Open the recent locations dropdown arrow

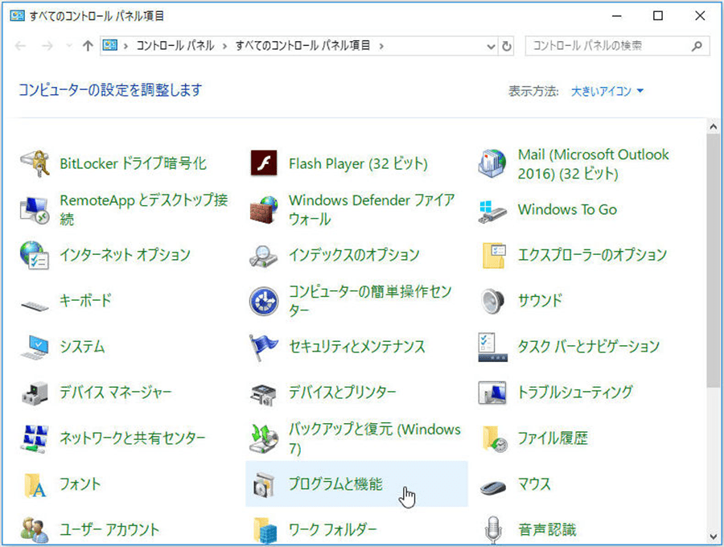coord(69,45)
